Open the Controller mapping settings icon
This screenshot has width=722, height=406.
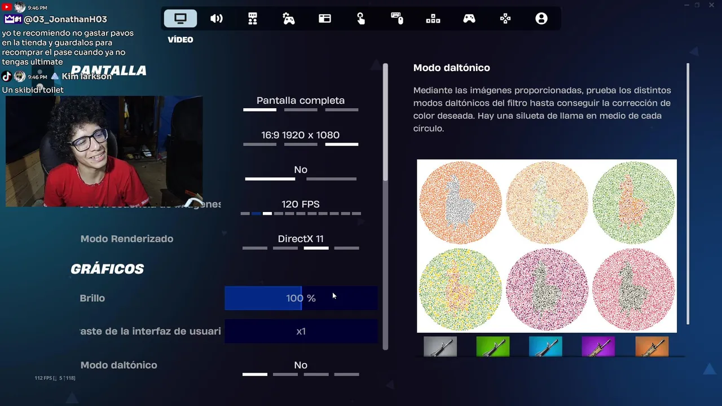pyautogui.click(x=505, y=19)
